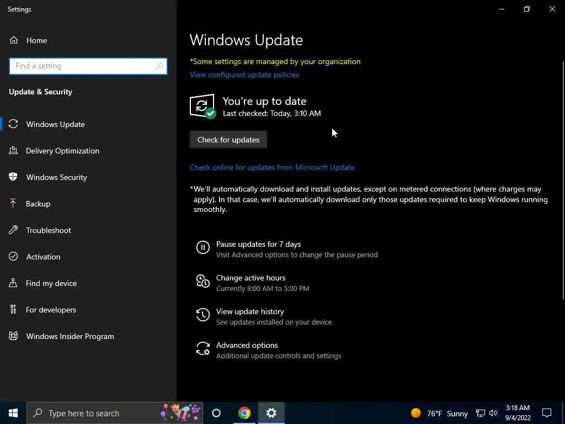Open View update history option

(x=264, y=316)
